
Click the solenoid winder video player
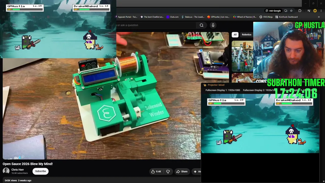click(116, 96)
